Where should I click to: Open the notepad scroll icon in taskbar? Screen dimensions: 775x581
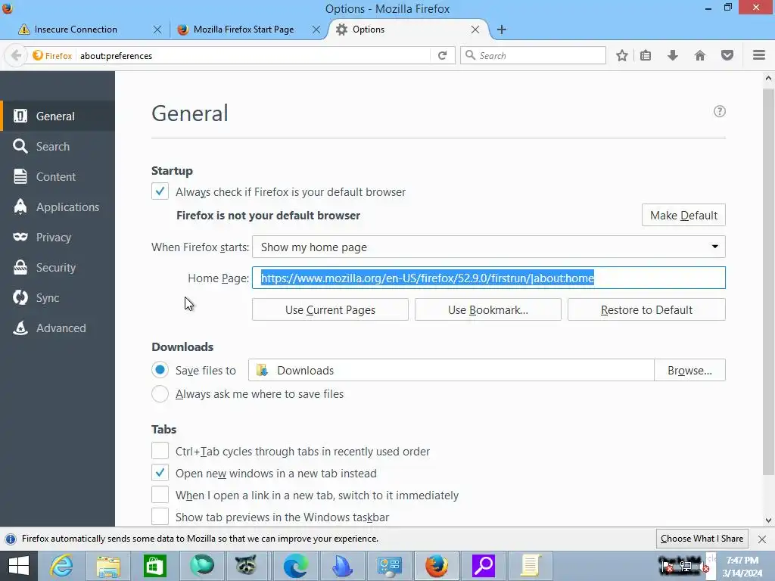(530, 566)
